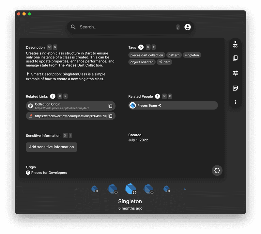261x234 pixels.
Task: Click the slash shortcut badge in search
Action: [x=178, y=27]
